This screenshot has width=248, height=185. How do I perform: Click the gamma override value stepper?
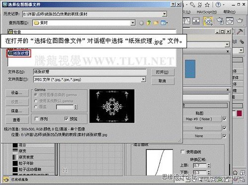75,107
